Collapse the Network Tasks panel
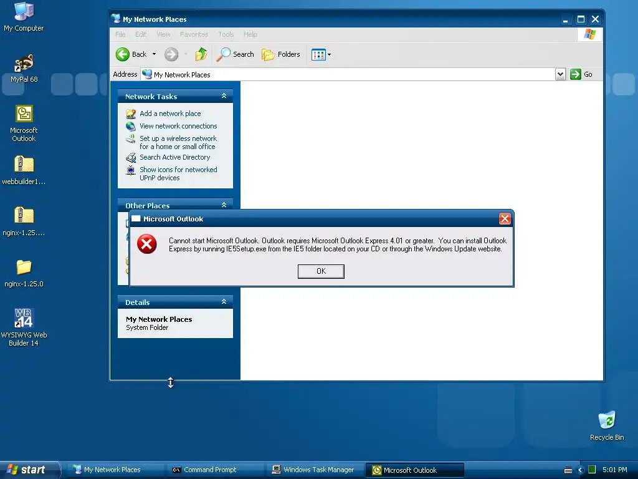This screenshot has height=479, width=638. point(224,96)
